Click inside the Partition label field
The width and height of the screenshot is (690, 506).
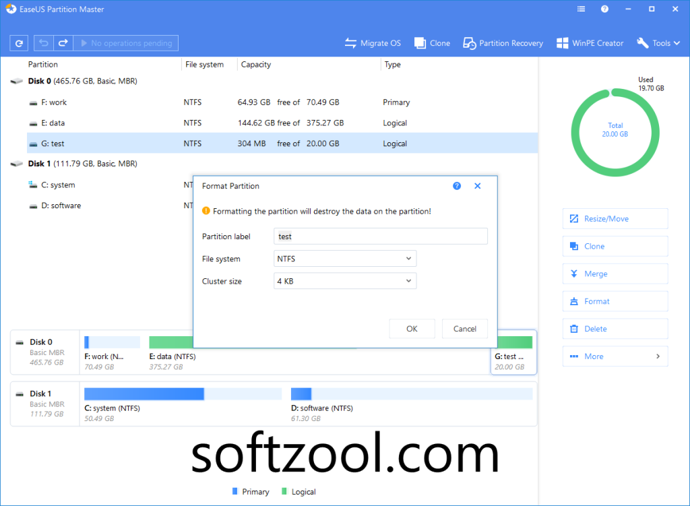(x=380, y=236)
